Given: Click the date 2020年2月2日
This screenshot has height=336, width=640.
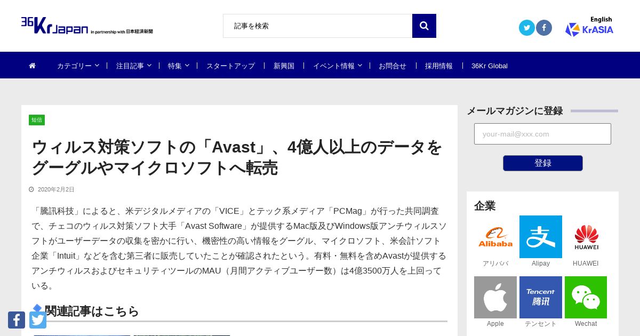Looking at the screenshot, I should (x=56, y=189).
